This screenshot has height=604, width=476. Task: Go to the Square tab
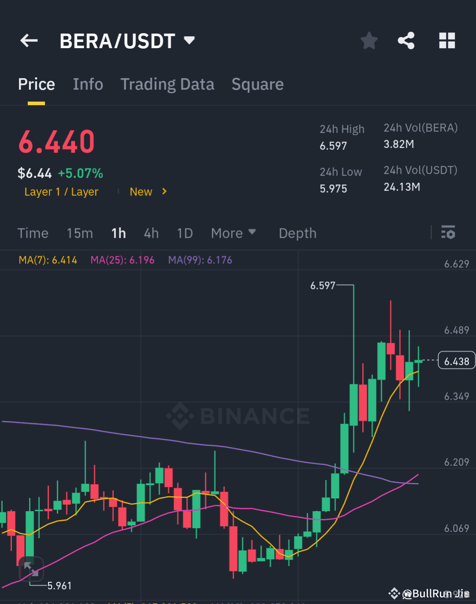pos(258,84)
